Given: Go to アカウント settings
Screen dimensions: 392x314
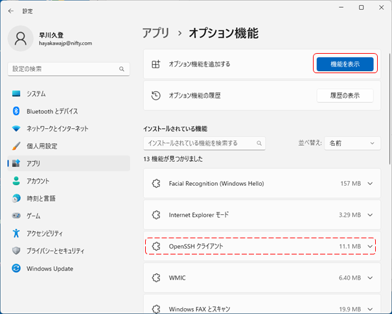Looking at the screenshot, I should point(38,181).
